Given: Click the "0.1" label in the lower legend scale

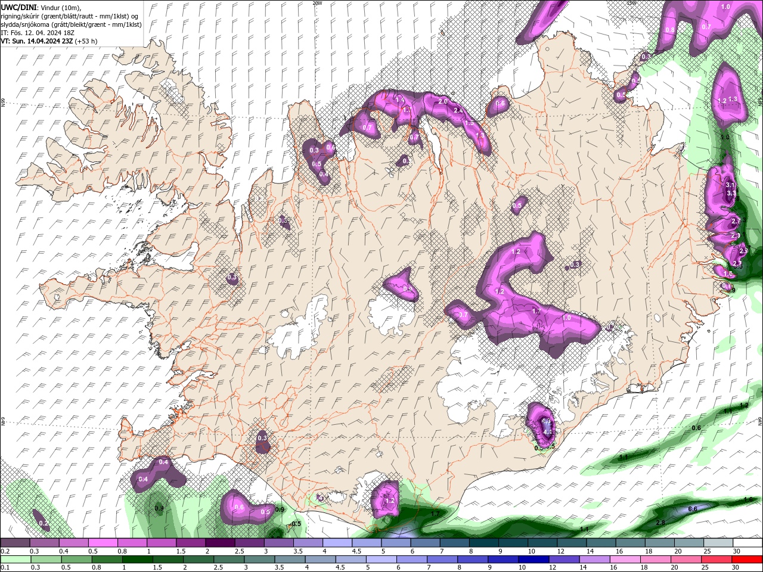Looking at the screenshot, I should tap(5, 568).
